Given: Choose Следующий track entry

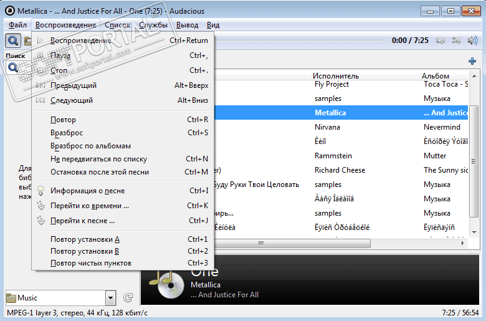Looking at the screenshot, I should [123, 100].
